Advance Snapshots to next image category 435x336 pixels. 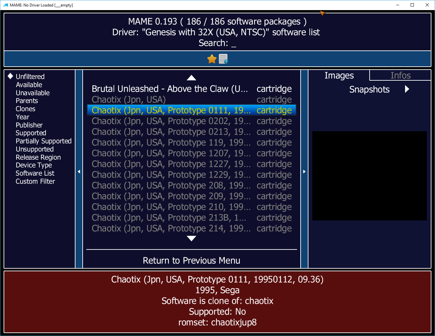pos(407,89)
